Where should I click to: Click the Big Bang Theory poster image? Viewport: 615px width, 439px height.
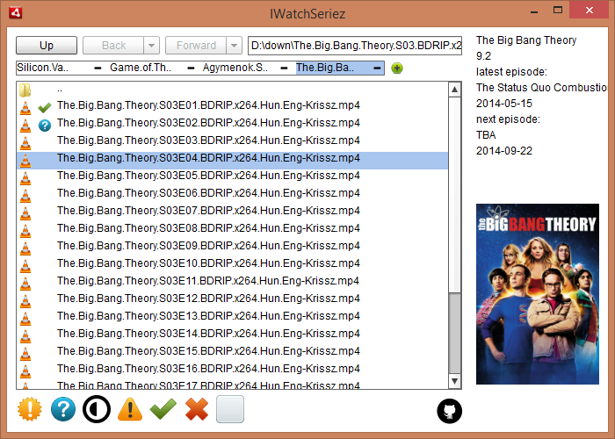click(538, 294)
